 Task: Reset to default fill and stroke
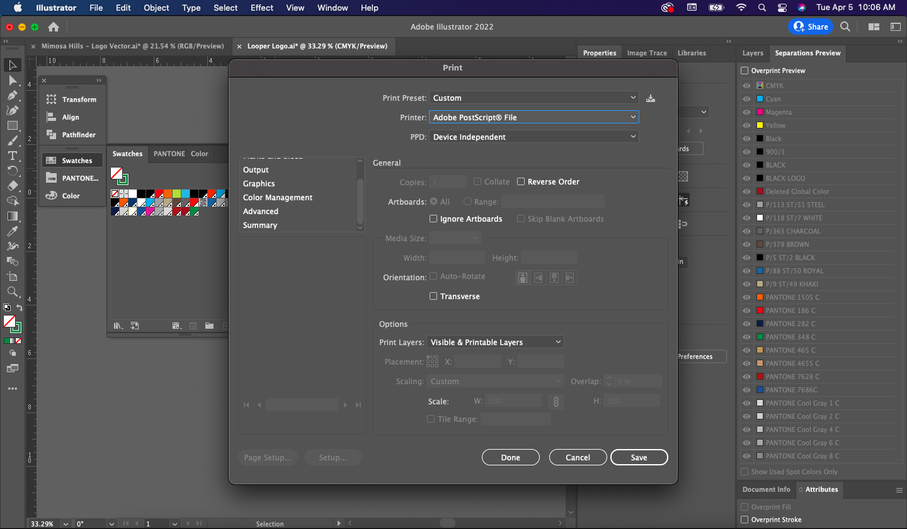tap(6, 308)
